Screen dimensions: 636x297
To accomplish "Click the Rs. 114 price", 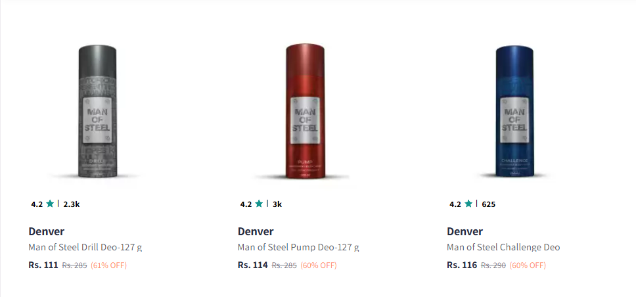I will (x=253, y=265).
